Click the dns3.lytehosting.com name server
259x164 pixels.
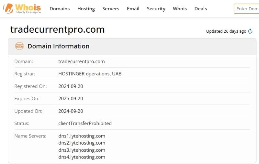[x=82, y=150]
